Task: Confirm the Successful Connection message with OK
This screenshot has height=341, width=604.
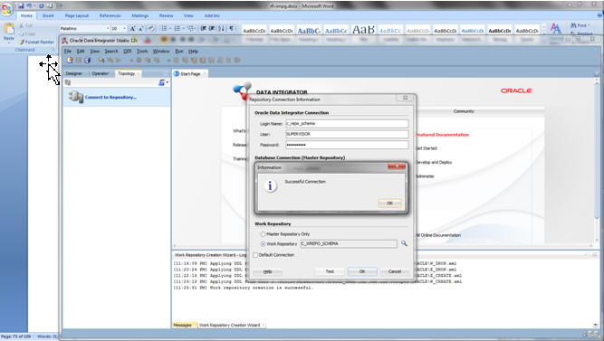Action: [x=389, y=204]
